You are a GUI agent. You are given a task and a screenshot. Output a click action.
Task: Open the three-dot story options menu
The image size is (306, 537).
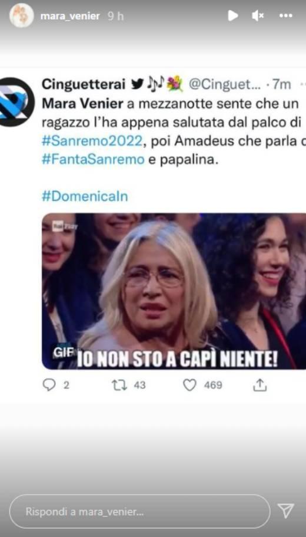coord(286,15)
